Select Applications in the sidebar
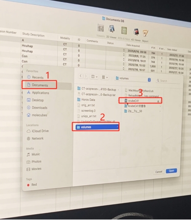The width and height of the screenshot is (191, 220). (38, 93)
